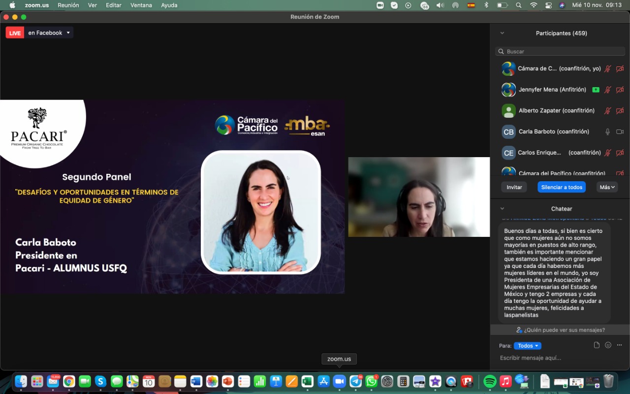Click the Buscar participant search field
Image resolution: width=630 pixels, height=394 pixels.
pos(560,51)
